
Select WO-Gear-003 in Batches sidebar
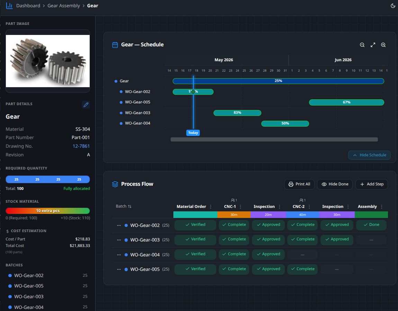[29, 296]
